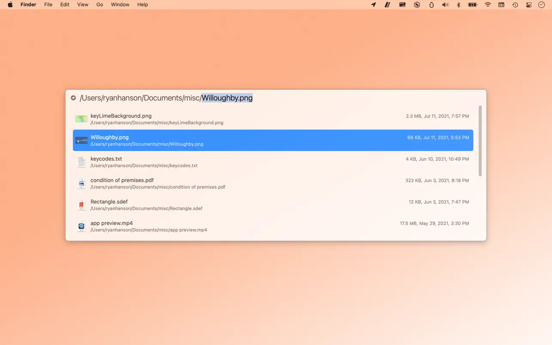Click the movie icon next to app preview.mp4
Viewport: 552px width, 345px height.
(x=81, y=226)
